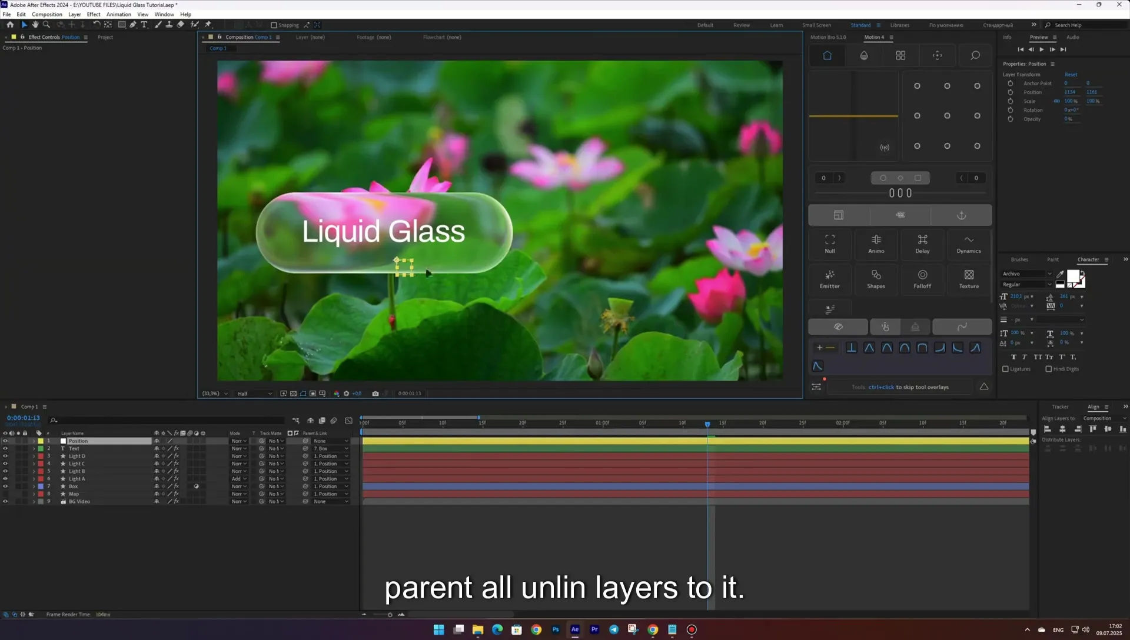Click Motion 4 Emitter tool
The image size is (1130, 640).
[x=830, y=279]
